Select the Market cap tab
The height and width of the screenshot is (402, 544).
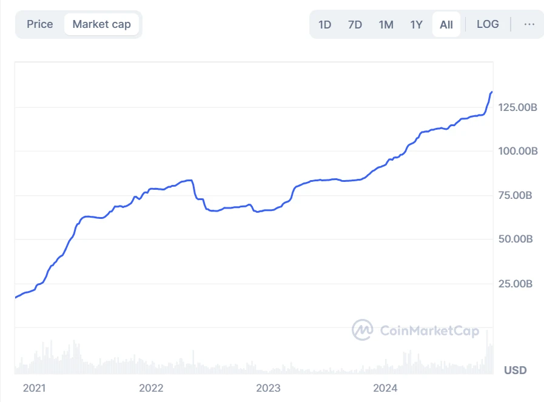(101, 24)
